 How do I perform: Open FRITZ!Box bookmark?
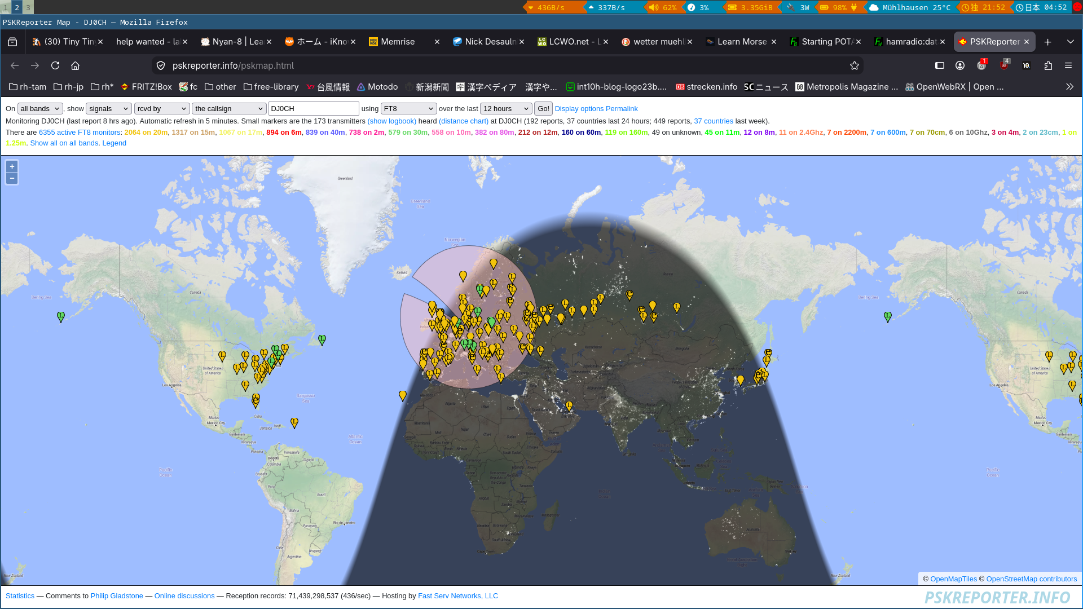(147, 87)
